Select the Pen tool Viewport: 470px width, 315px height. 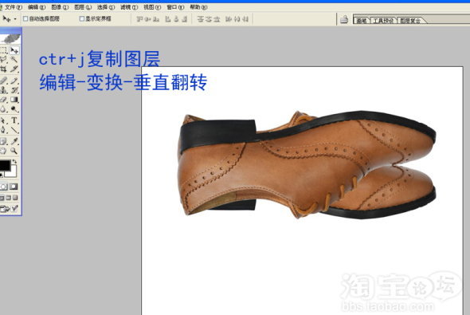pyautogui.click(x=4, y=130)
